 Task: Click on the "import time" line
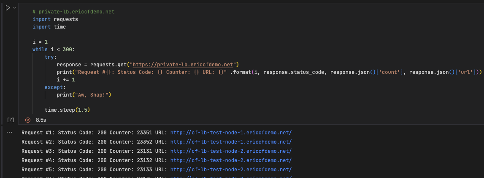tap(49, 27)
